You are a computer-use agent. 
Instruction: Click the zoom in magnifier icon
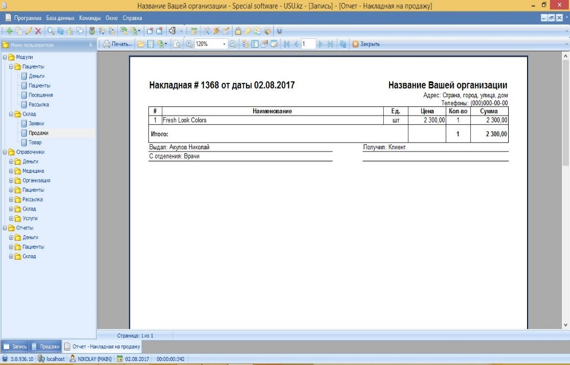[x=189, y=44]
